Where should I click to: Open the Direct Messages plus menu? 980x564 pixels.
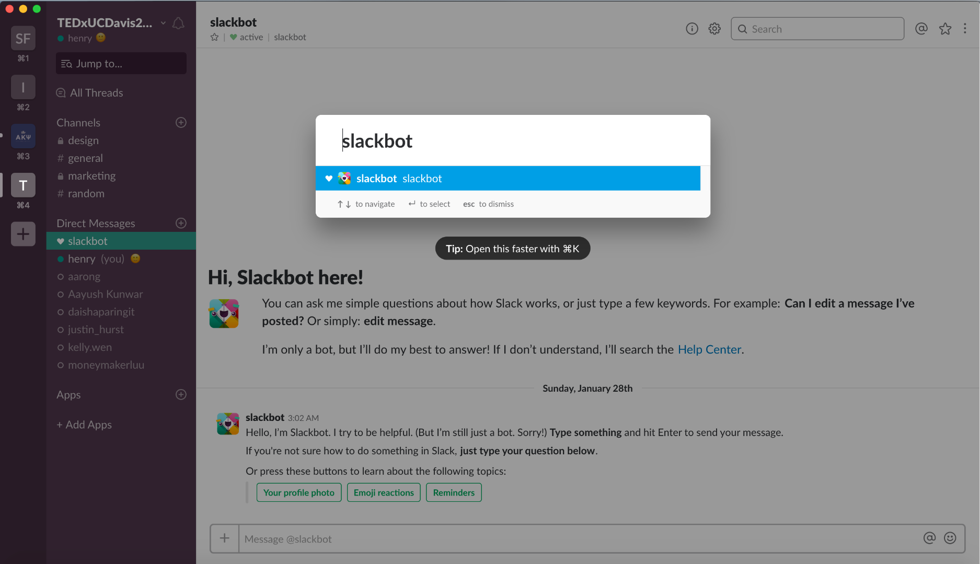[181, 223]
